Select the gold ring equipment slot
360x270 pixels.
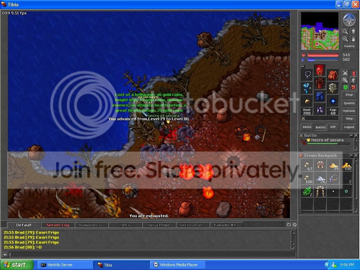[307, 101]
